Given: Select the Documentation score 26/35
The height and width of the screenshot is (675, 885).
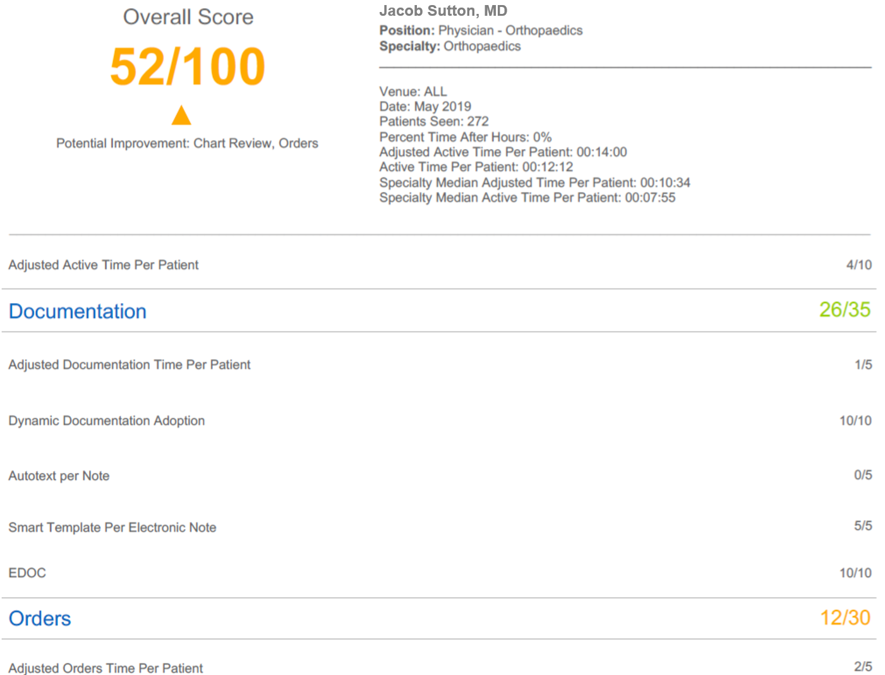Looking at the screenshot, I should tap(845, 309).
